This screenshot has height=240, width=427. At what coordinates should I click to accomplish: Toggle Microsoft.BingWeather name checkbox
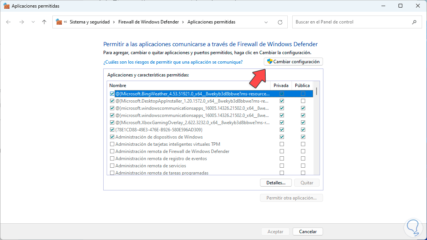[x=112, y=94]
